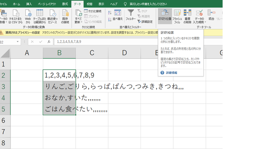Select row 3 header
The height and width of the screenshot is (149, 266).
(x=5, y=87)
